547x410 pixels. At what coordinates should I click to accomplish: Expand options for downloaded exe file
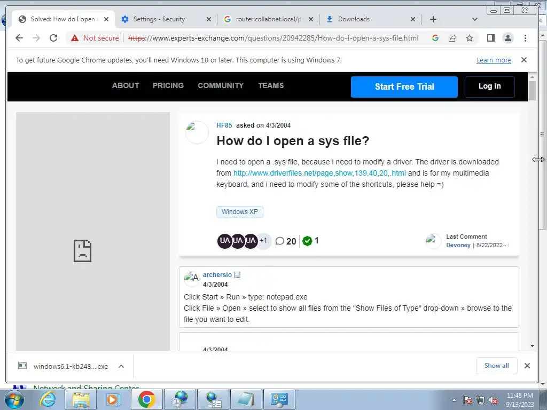(x=121, y=366)
